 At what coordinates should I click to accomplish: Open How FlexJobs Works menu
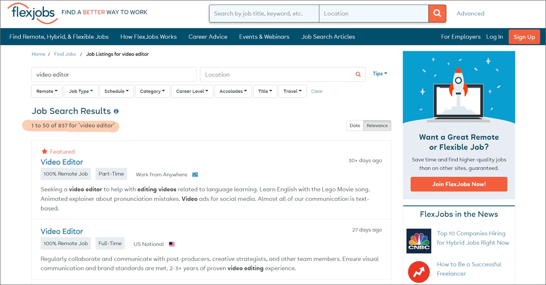[148, 37]
